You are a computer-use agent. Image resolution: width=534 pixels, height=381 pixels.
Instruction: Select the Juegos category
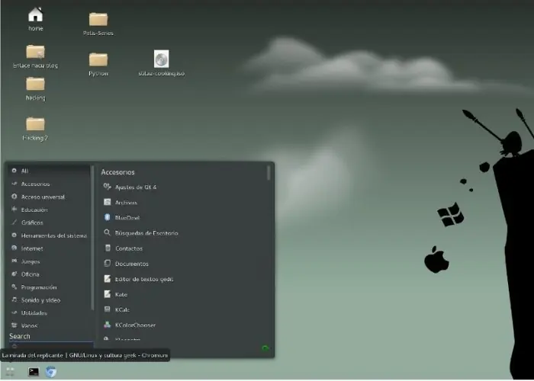50,261
